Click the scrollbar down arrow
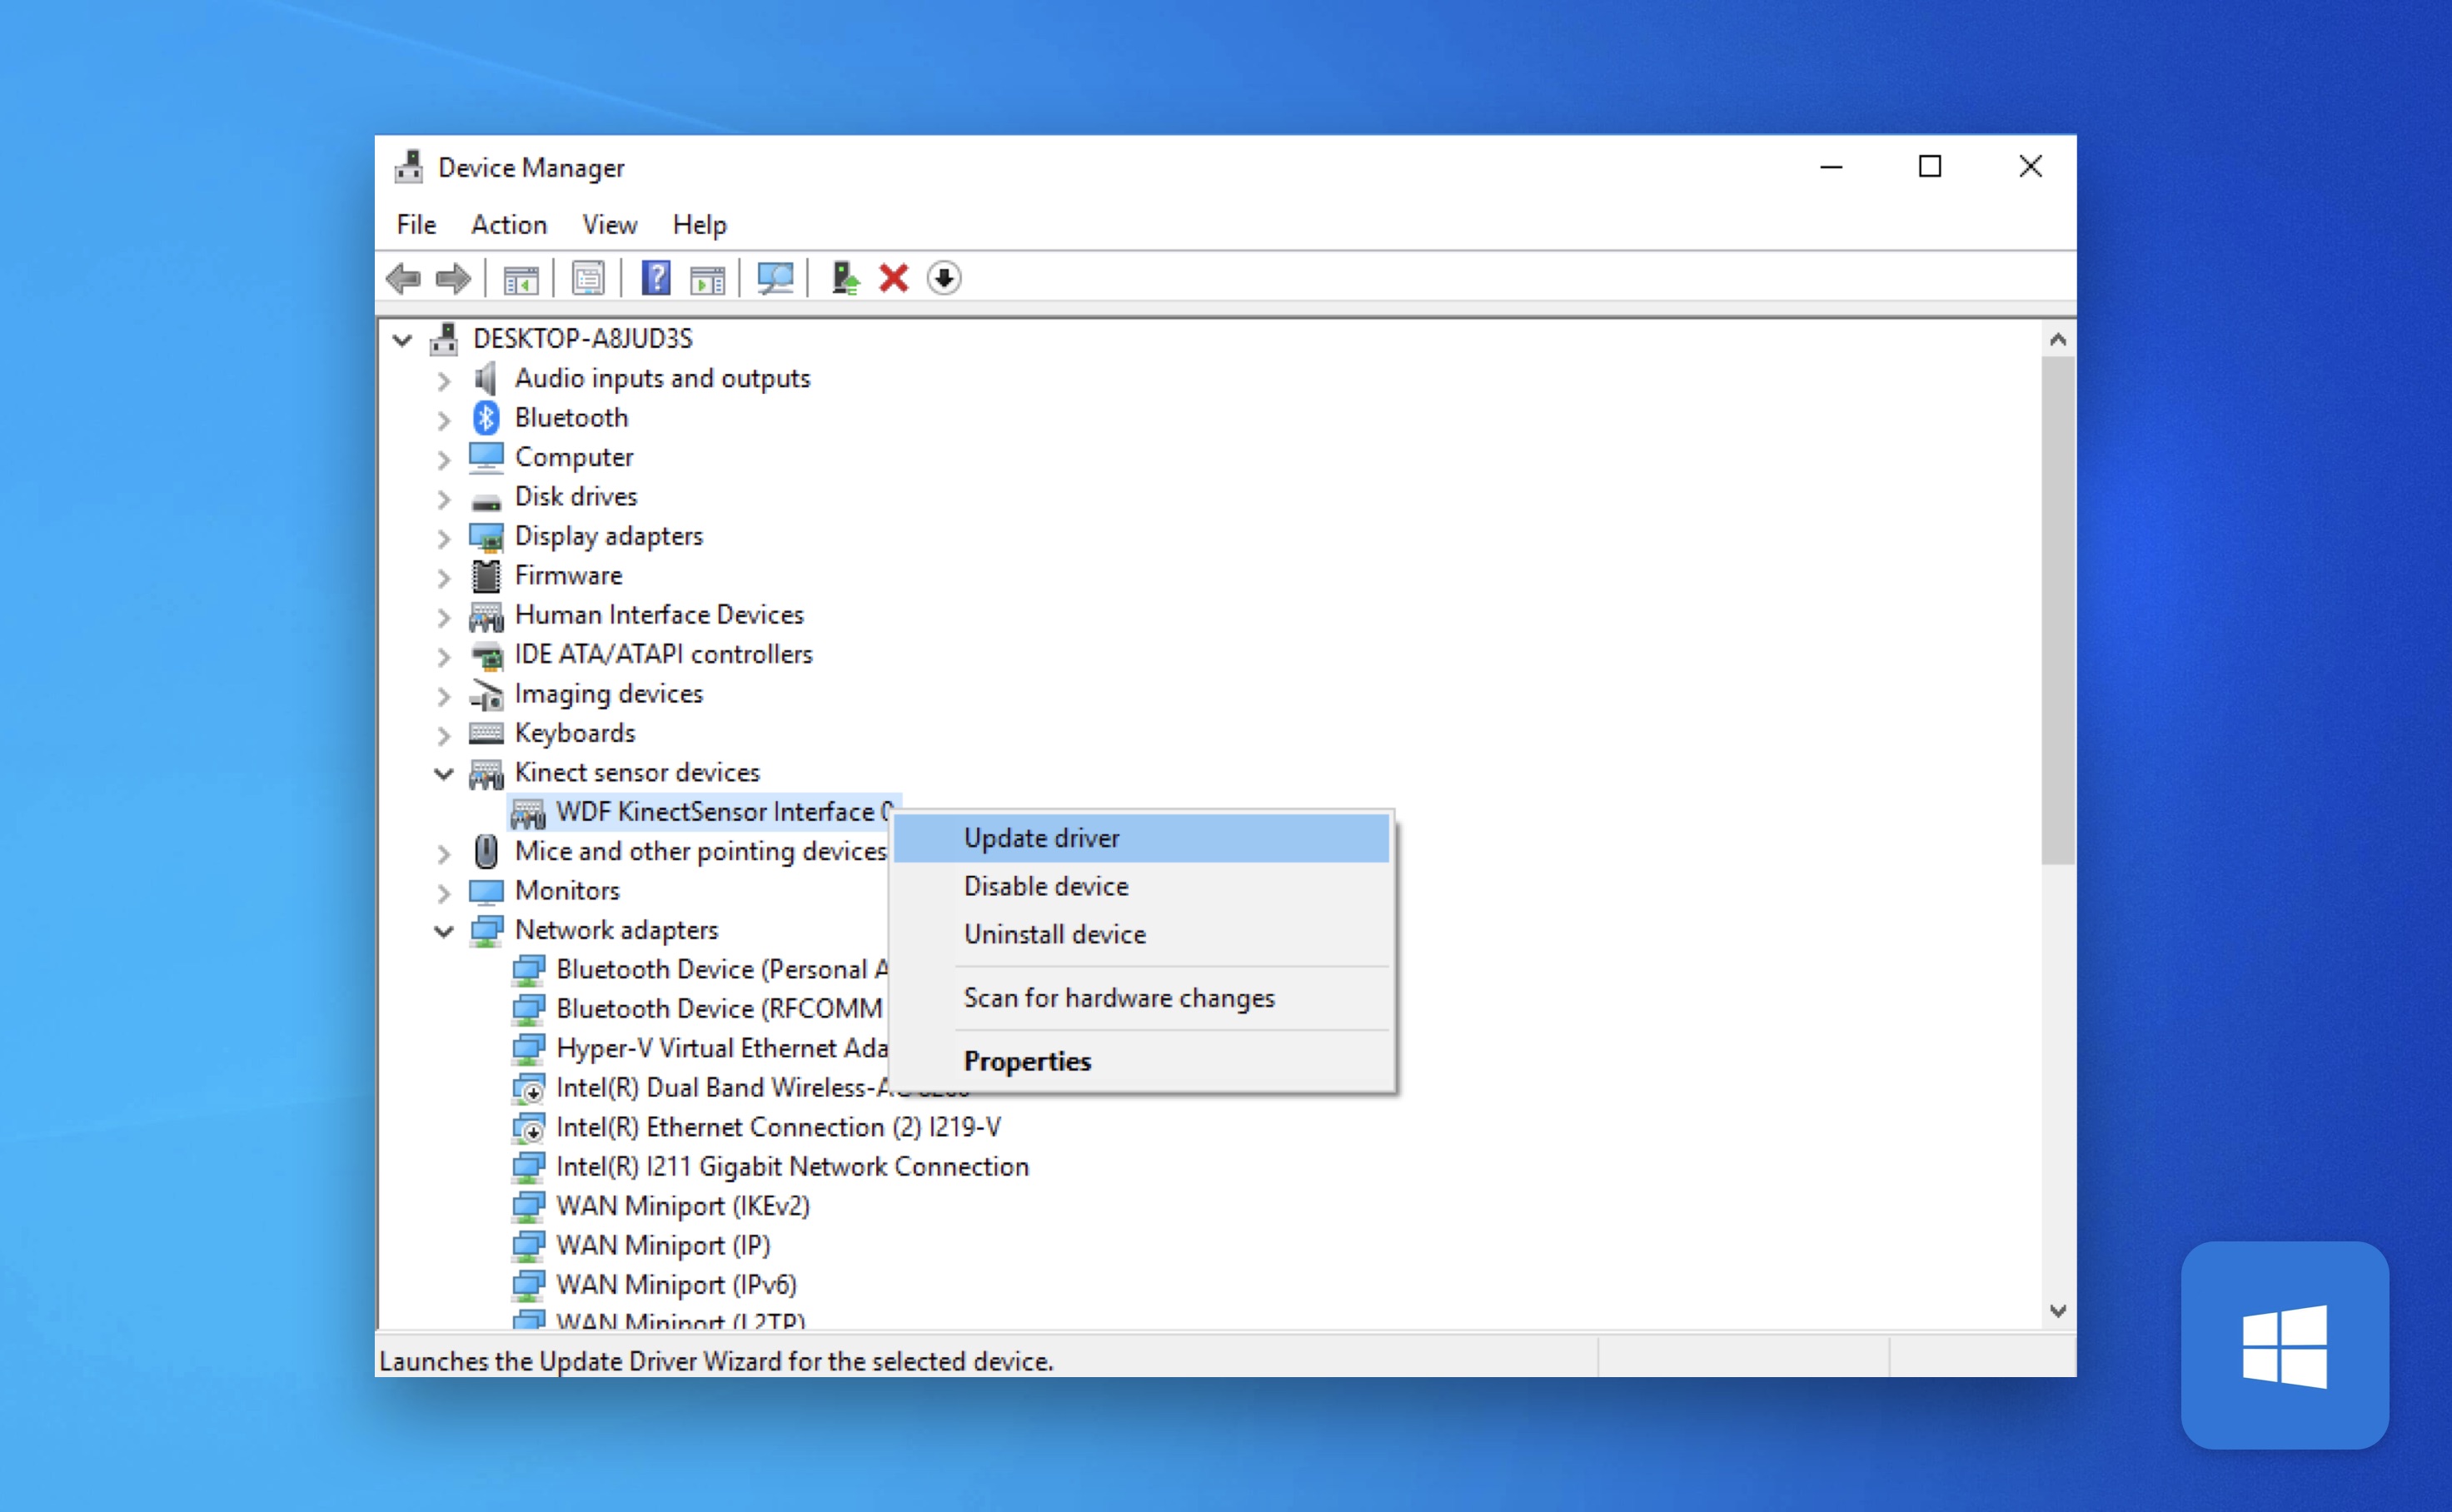2452x1512 pixels. click(x=2057, y=1310)
